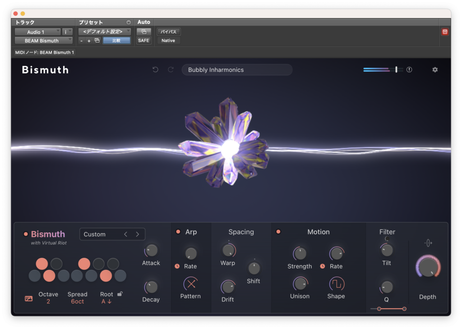The height and width of the screenshot is (329, 462).
Task: Click the SAFE button
Action: 144,41
